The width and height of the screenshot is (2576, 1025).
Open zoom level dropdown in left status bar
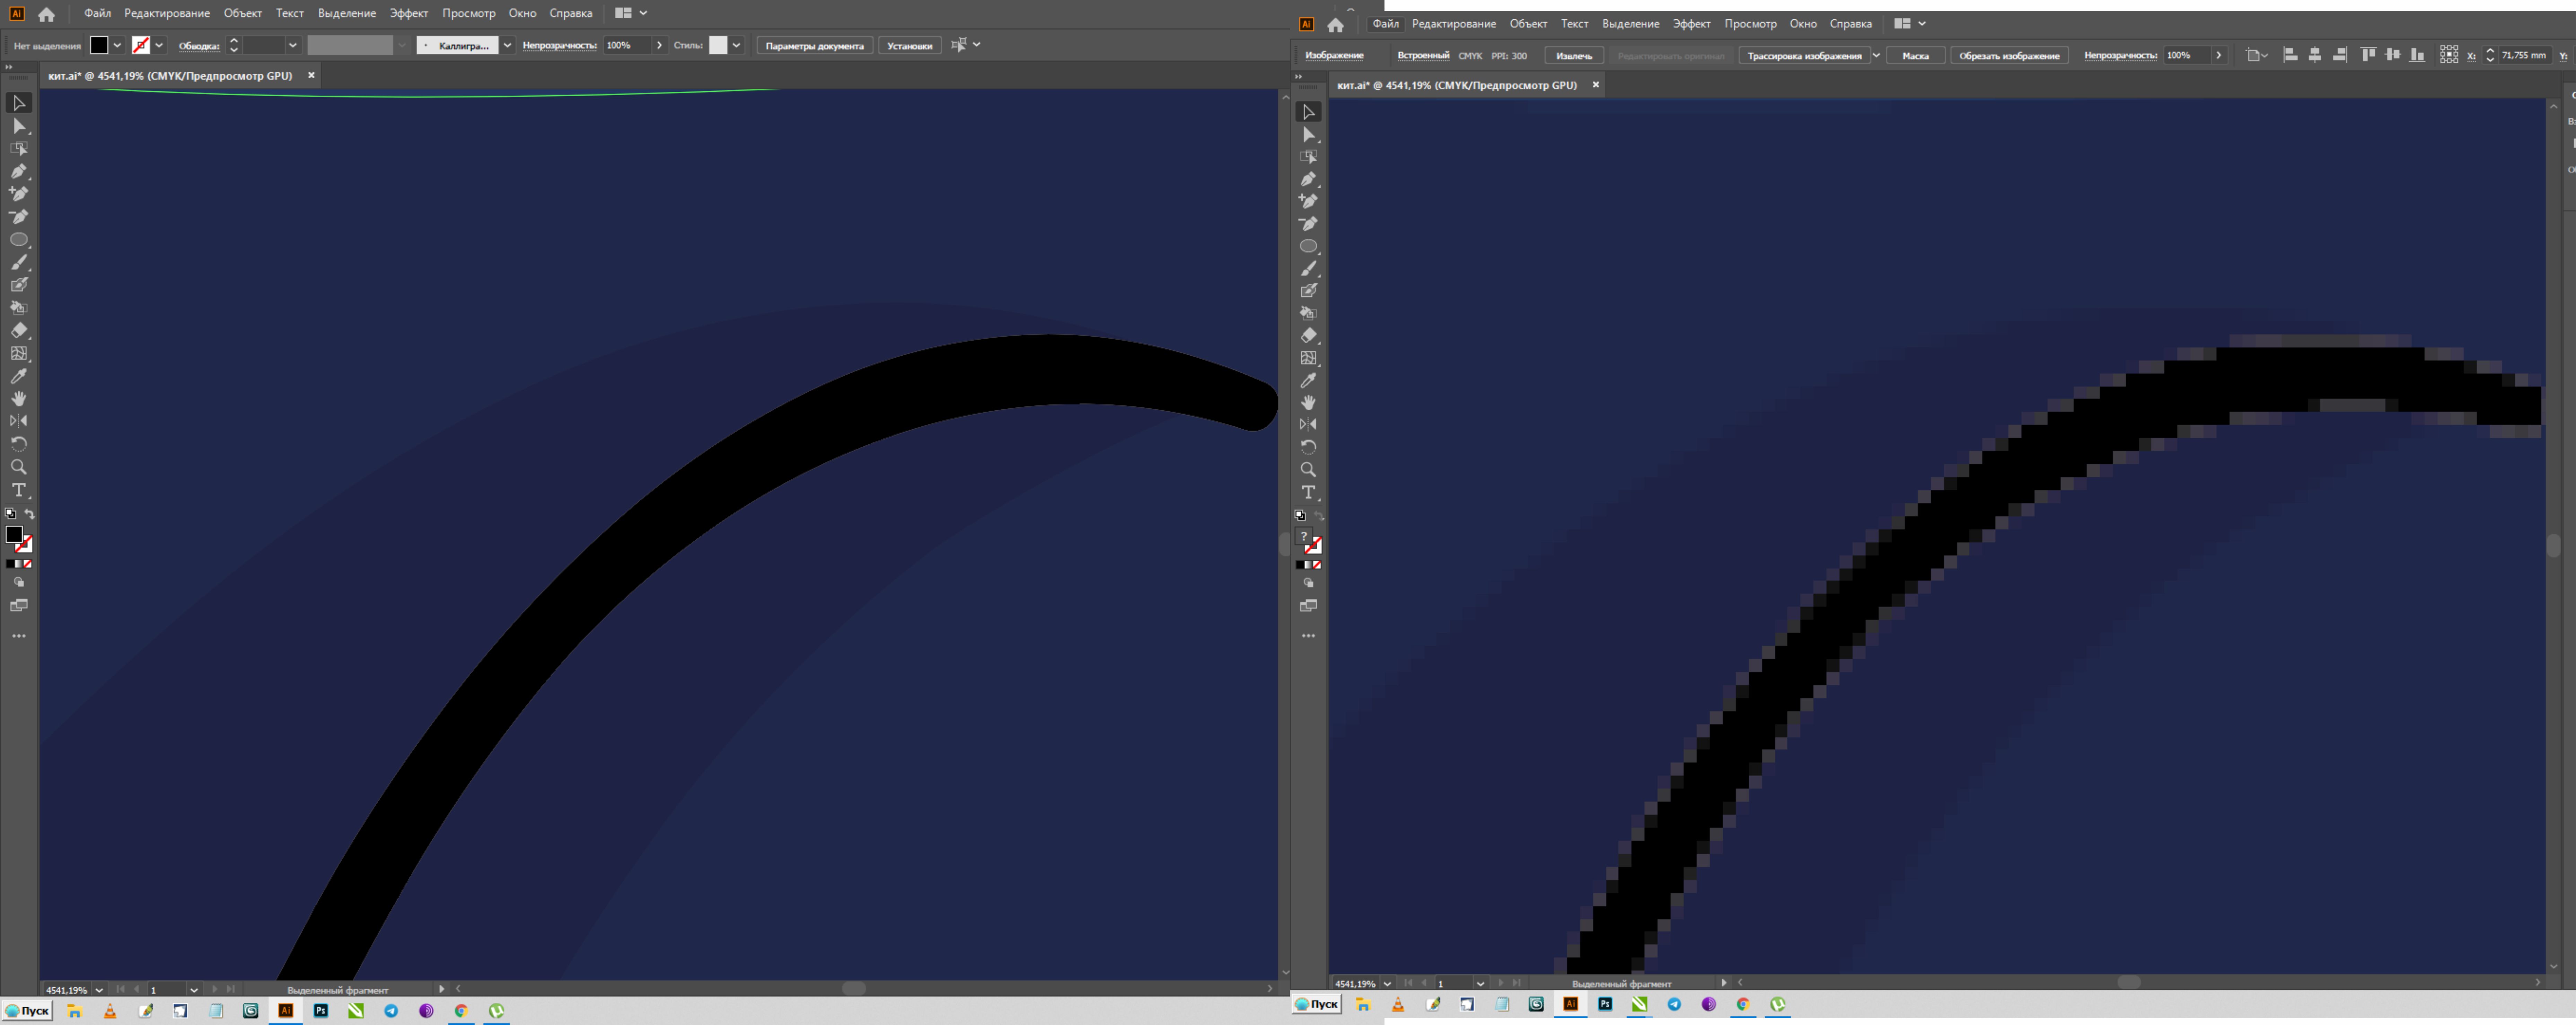click(99, 990)
